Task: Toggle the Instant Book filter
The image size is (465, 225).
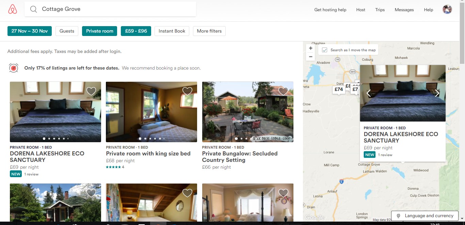Action: pyautogui.click(x=172, y=31)
